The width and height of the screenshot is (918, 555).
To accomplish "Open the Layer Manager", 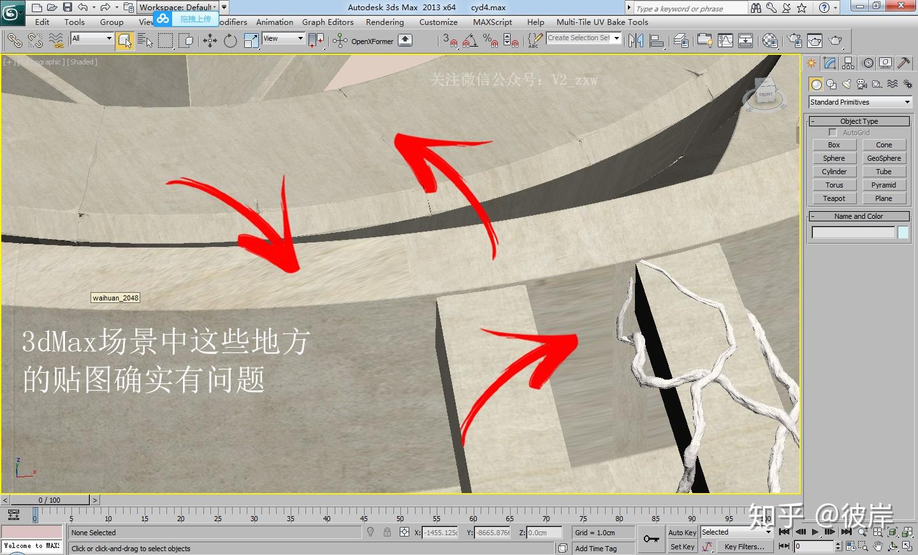I will 681,41.
